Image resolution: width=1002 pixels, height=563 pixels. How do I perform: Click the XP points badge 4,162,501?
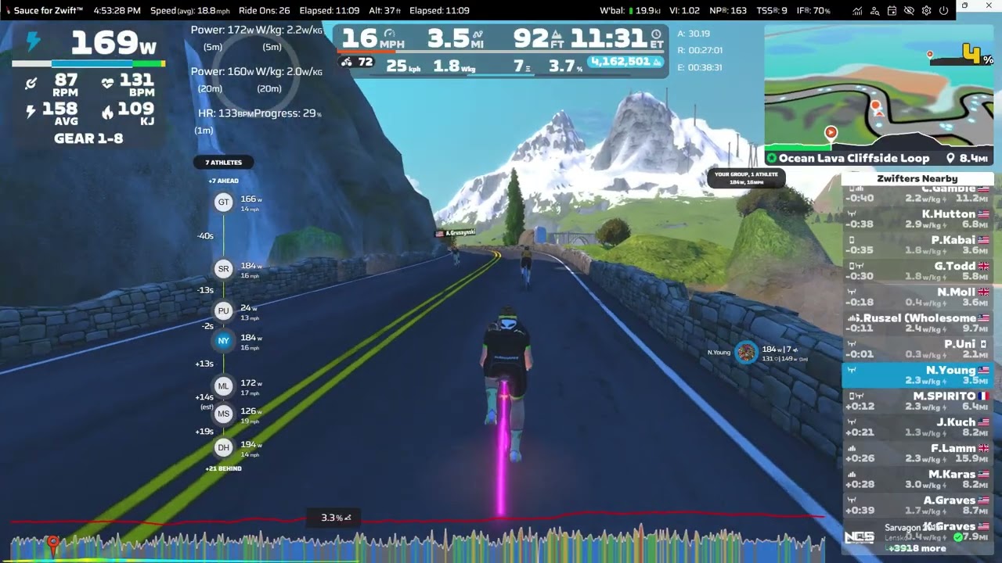click(627, 62)
